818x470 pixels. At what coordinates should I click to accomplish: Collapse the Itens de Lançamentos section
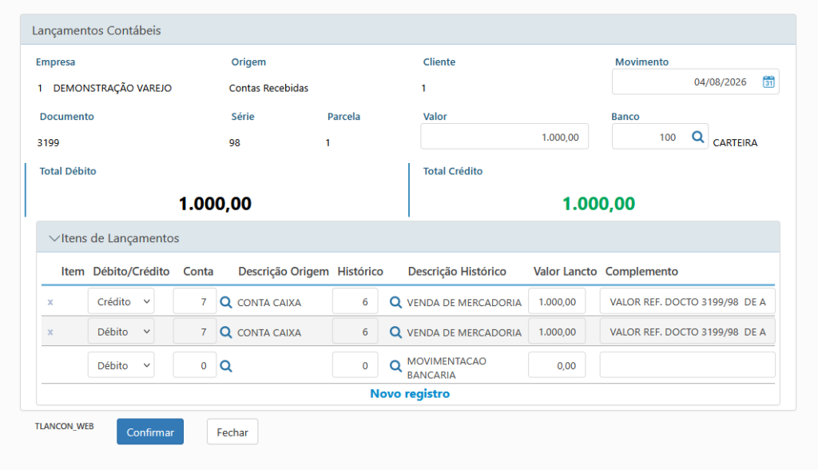pos(54,238)
